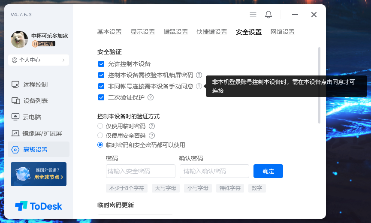This screenshot has height=223, width=371.
Task: Open 个人中心 personal center
Action: coord(39,60)
